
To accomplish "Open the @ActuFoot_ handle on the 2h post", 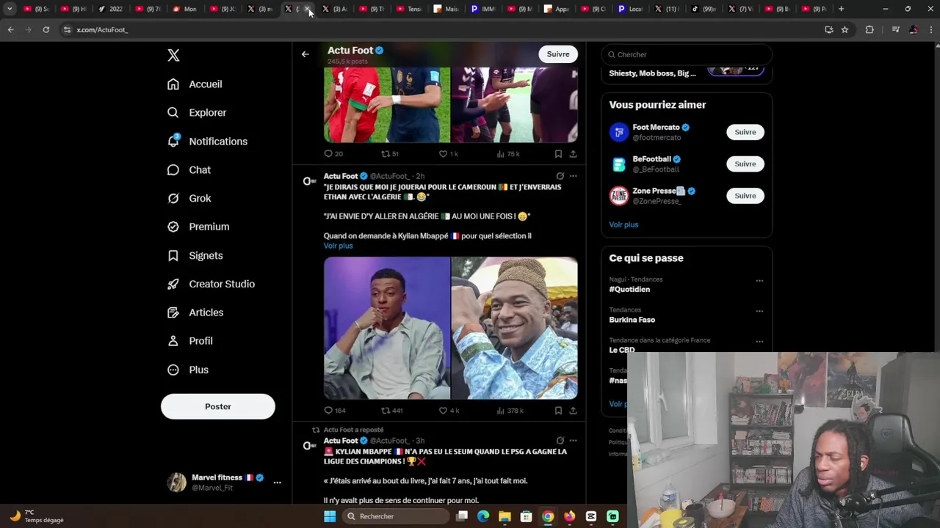I will [x=390, y=176].
